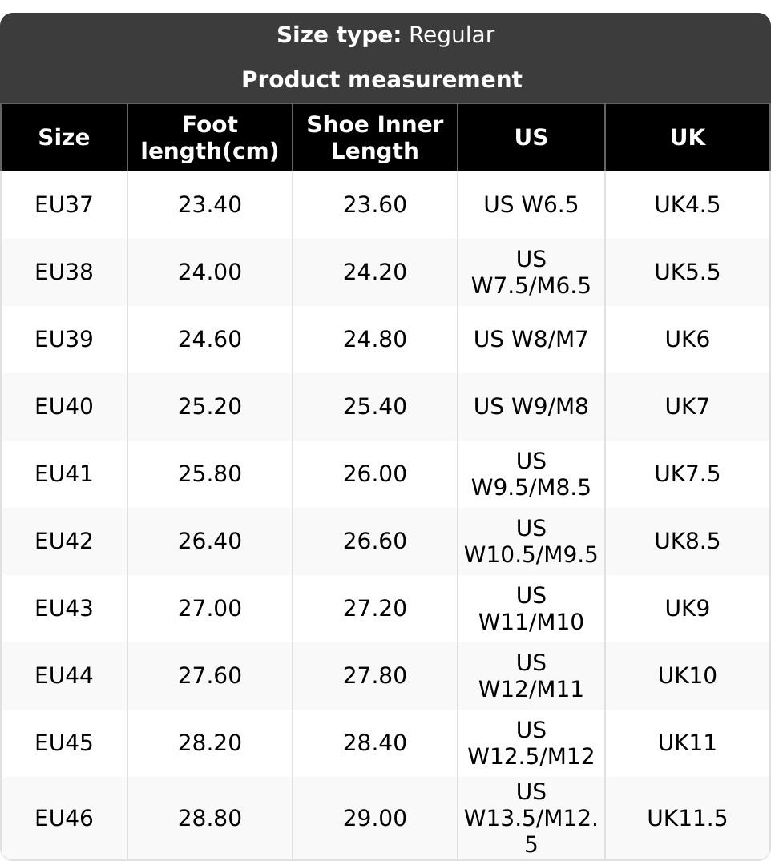Click the 26.40 foot length cell
771x861 pixels.
coord(210,541)
